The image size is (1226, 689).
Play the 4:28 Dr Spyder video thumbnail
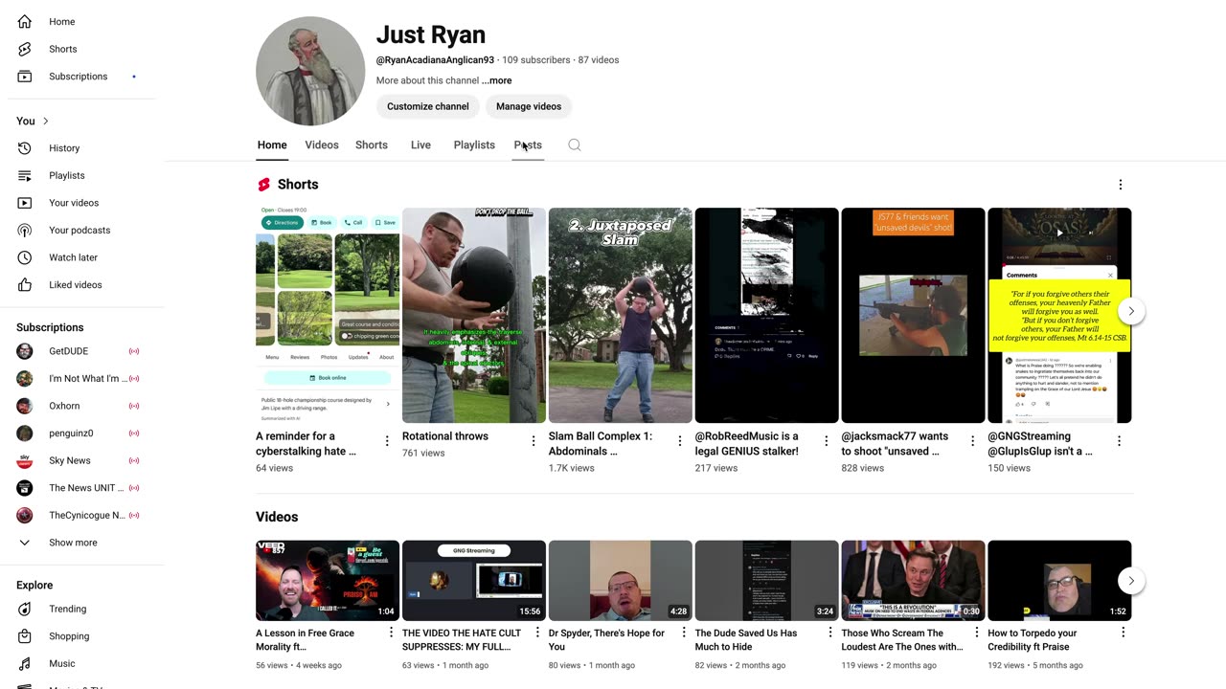click(x=621, y=581)
